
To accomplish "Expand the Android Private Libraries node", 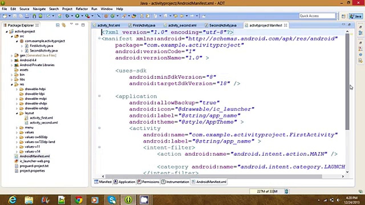I will tap(12, 65).
